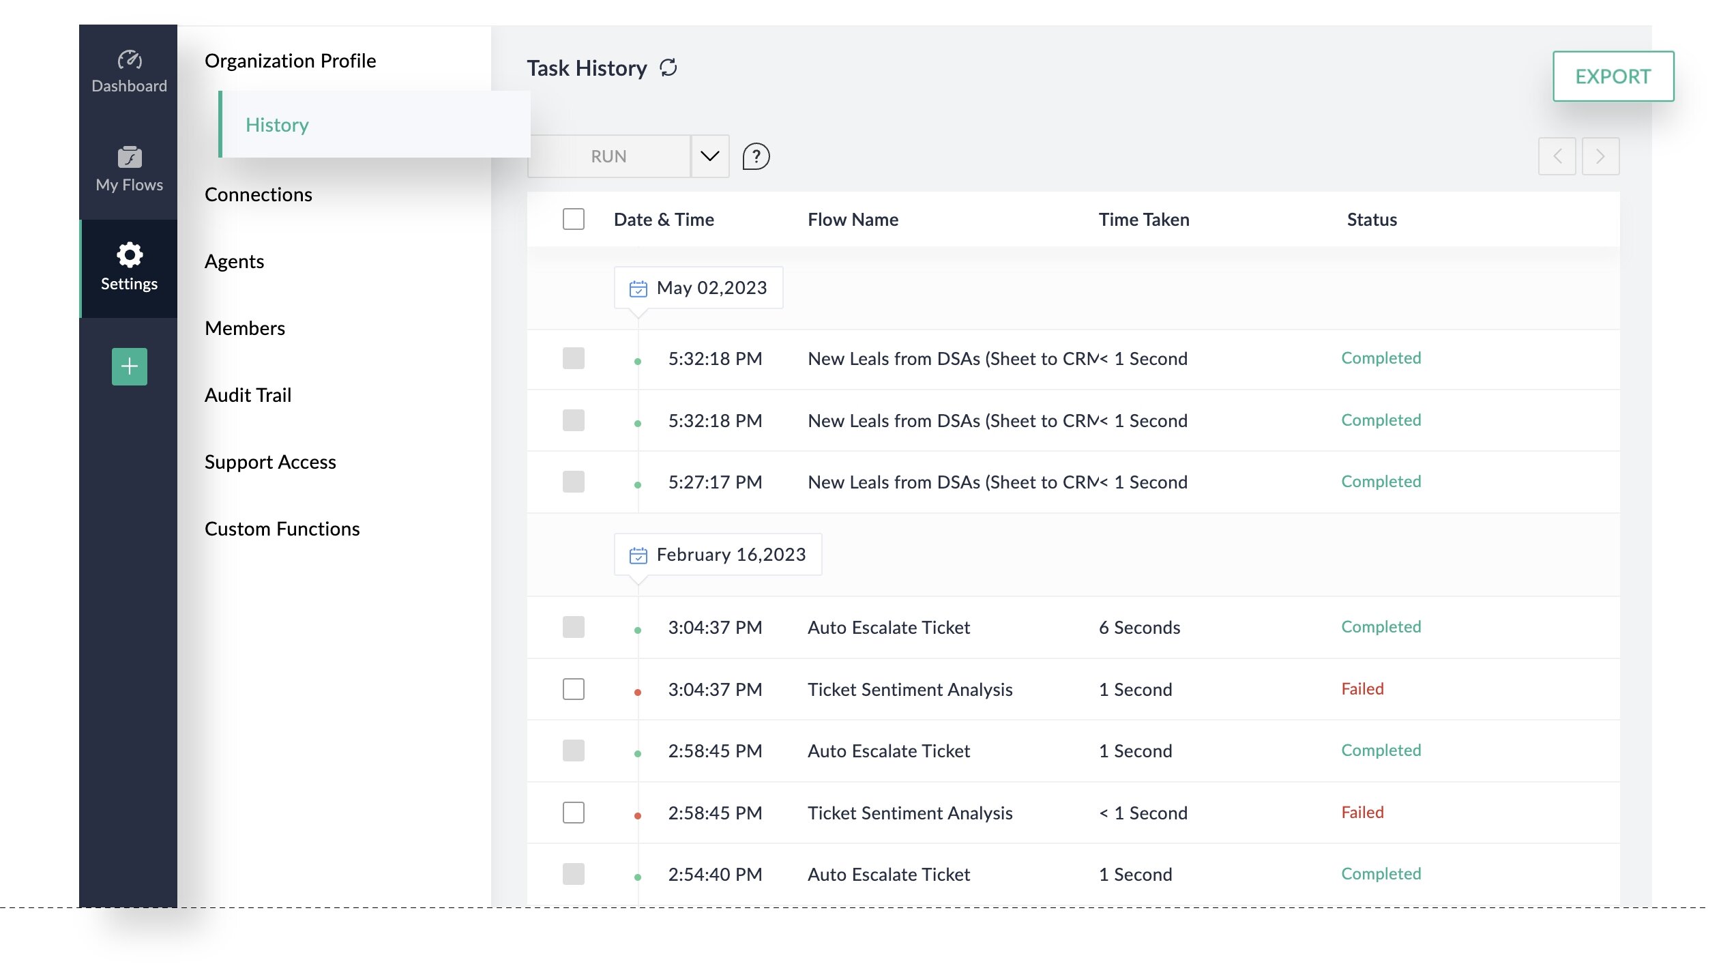The image size is (1721, 977).
Task: Click the Settings gear icon in sidebar
Action: [x=128, y=254]
